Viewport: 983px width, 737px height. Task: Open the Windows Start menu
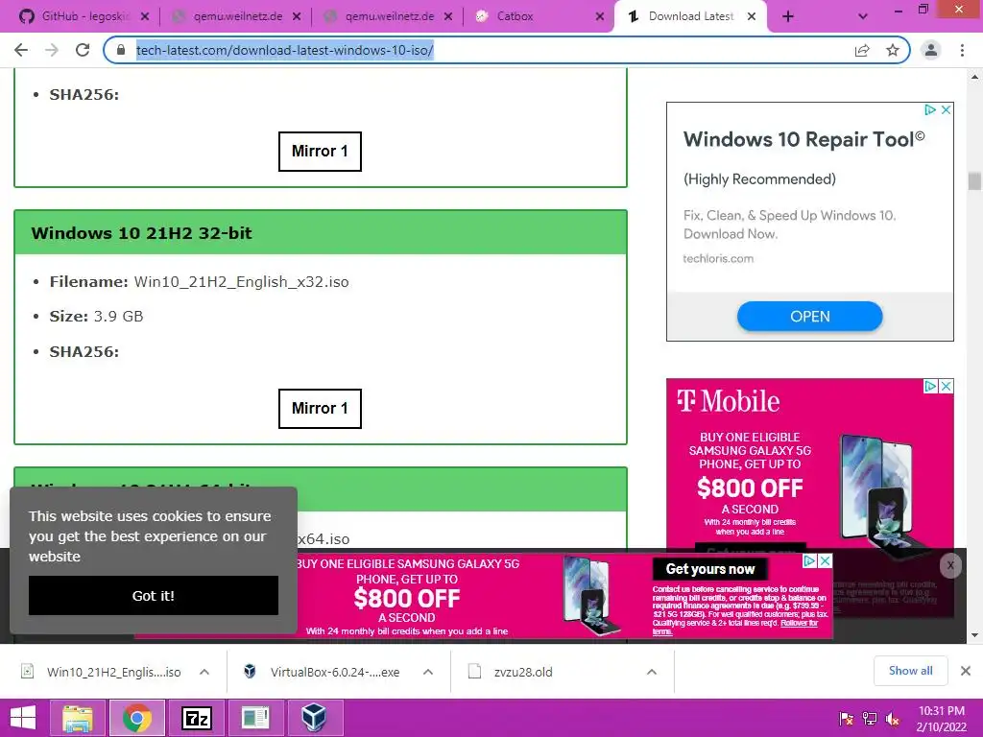23,718
